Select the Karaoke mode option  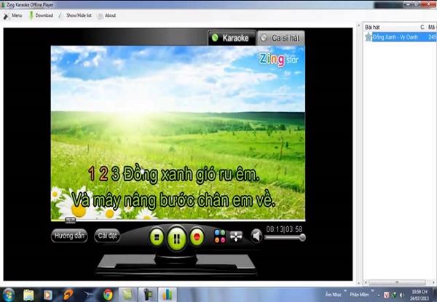pyautogui.click(x=229, y=36)
